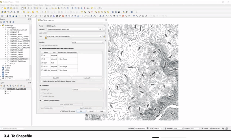The width and height of the screenshot is (231, 138).
Task: Click the Type to locate search box
Action: click(12, 128)
